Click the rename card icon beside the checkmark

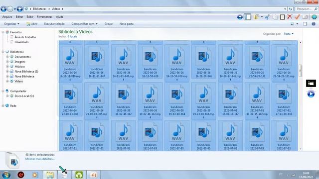(x=305, y=17)
